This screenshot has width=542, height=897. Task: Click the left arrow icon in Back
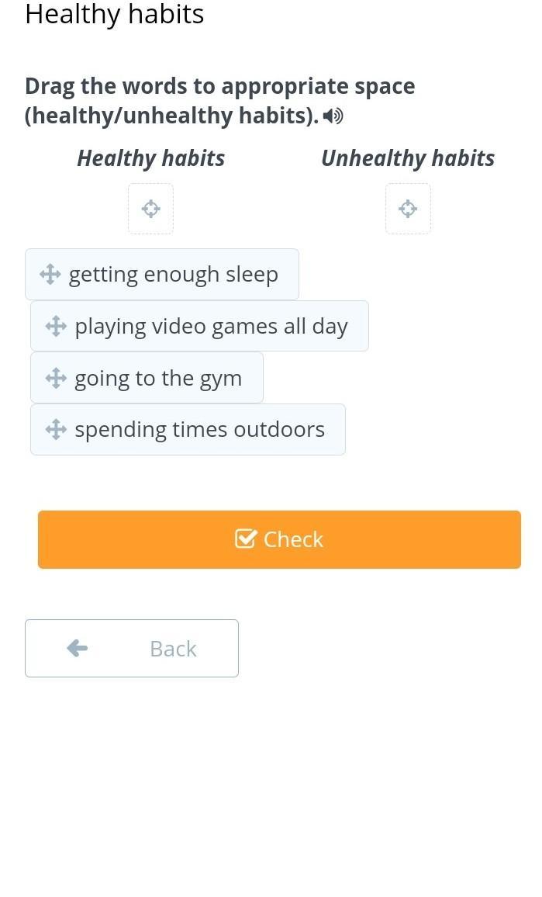pos(78,648)
